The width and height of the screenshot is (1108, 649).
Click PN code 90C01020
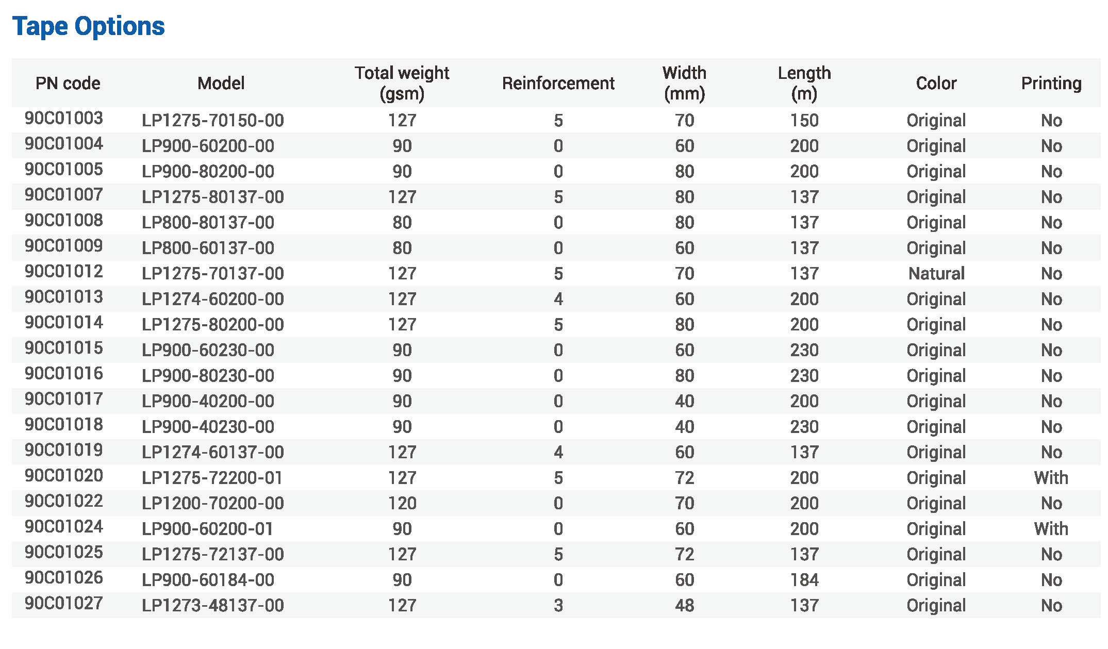click(x=64, y=476)
